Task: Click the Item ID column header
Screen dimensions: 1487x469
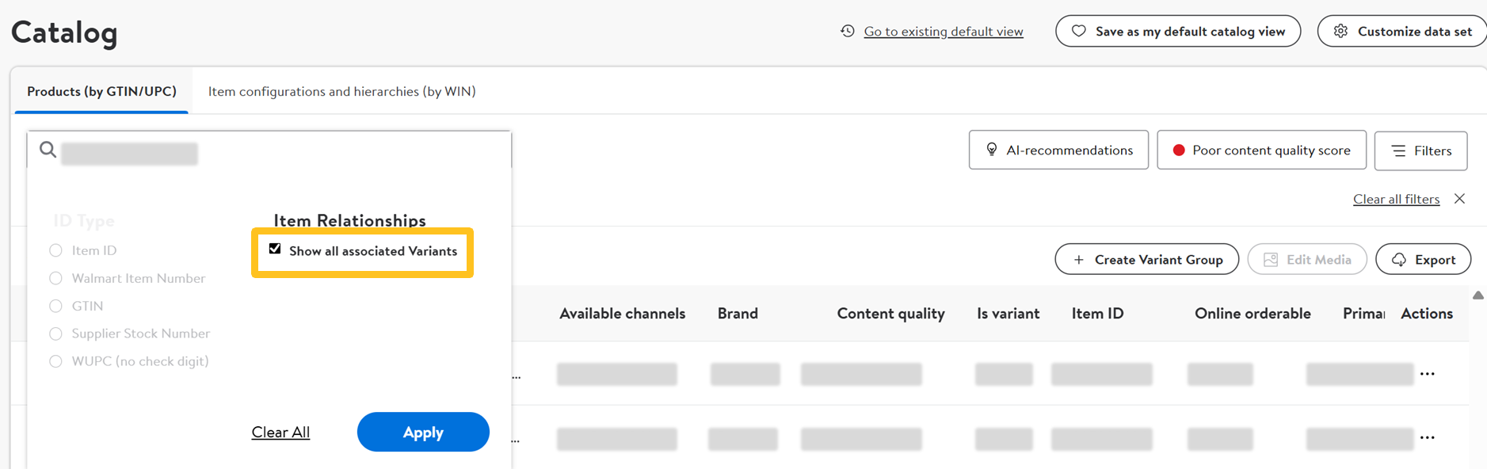Action: pos(1097,314)
